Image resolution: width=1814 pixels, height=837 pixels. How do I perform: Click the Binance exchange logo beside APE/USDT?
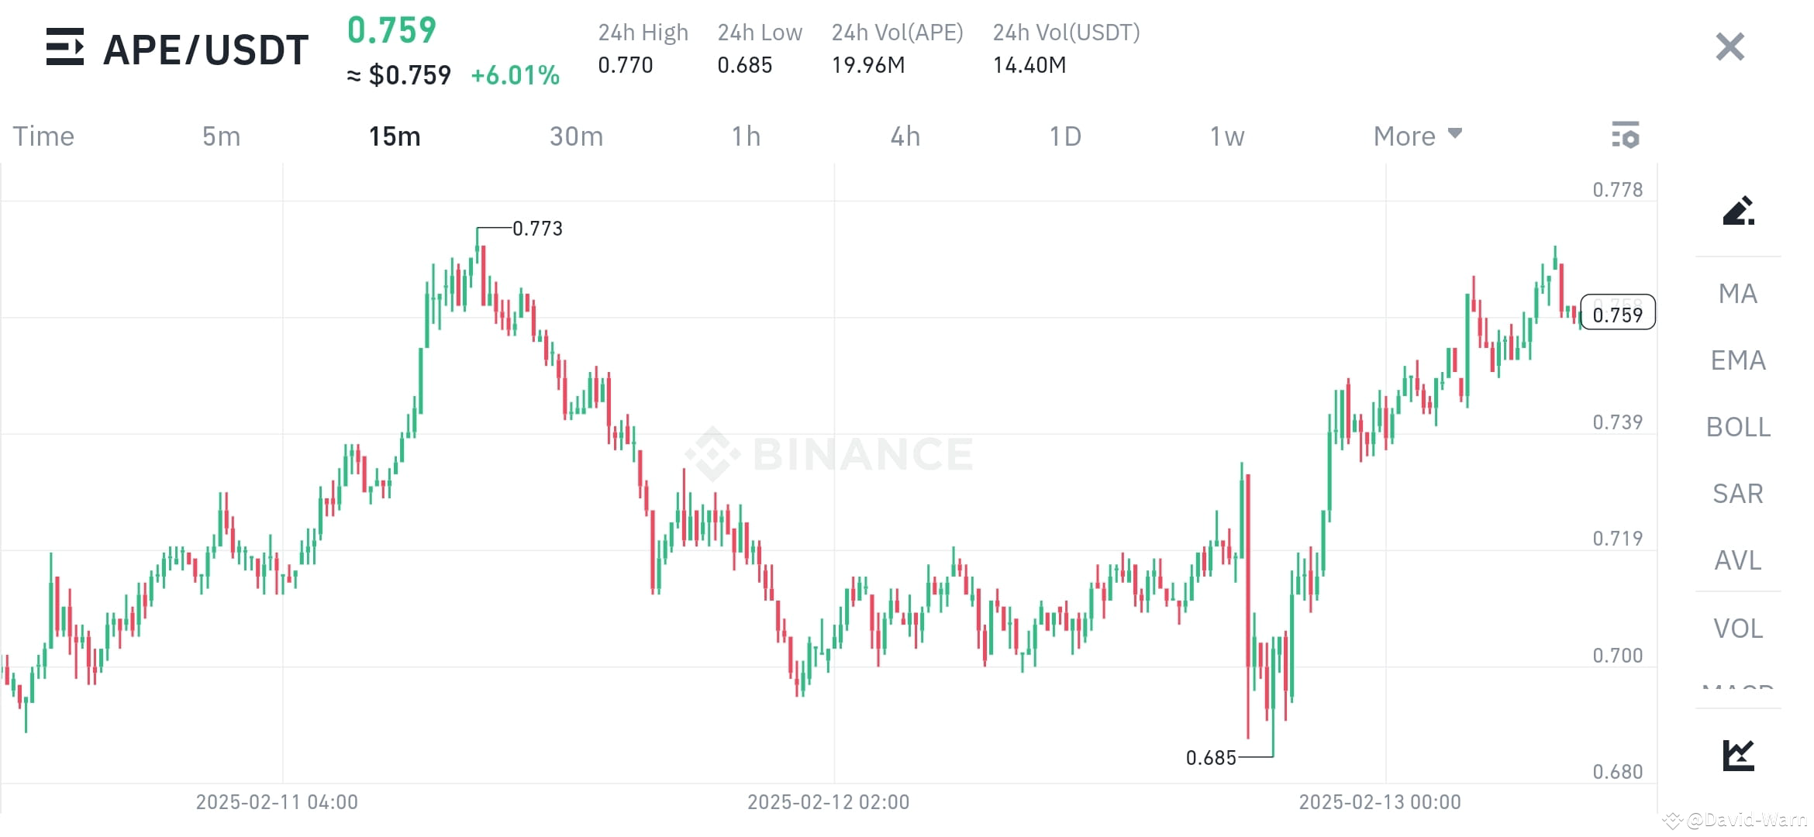pos(66,48)
